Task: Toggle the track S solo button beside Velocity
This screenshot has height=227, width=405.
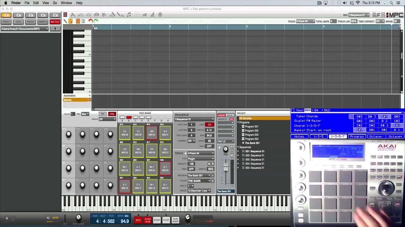Action: tap(213, 164)
